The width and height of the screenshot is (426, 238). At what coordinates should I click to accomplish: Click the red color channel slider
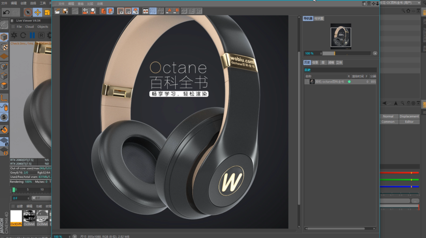click(399, 173)
